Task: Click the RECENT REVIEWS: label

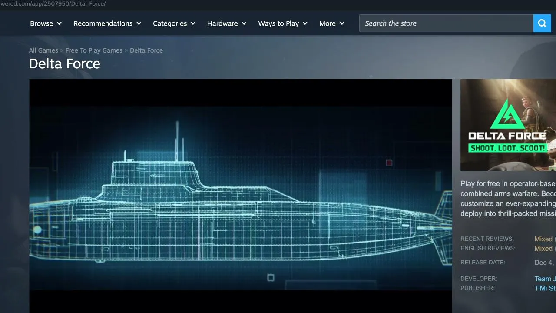Action: 487,239
